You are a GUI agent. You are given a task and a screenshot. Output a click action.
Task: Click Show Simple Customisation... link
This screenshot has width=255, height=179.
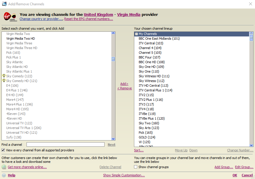click(124, 175)
